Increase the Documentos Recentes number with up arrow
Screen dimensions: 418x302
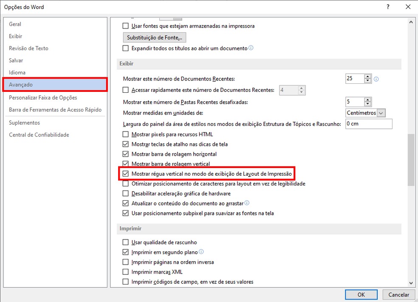coord(367,77)
